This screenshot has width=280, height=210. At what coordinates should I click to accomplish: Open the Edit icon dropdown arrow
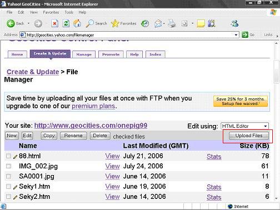click(192, 23)
